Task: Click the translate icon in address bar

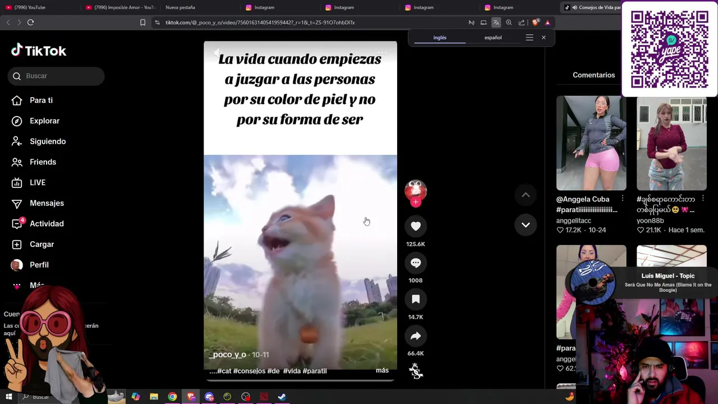Action: (x=496, y=22)
